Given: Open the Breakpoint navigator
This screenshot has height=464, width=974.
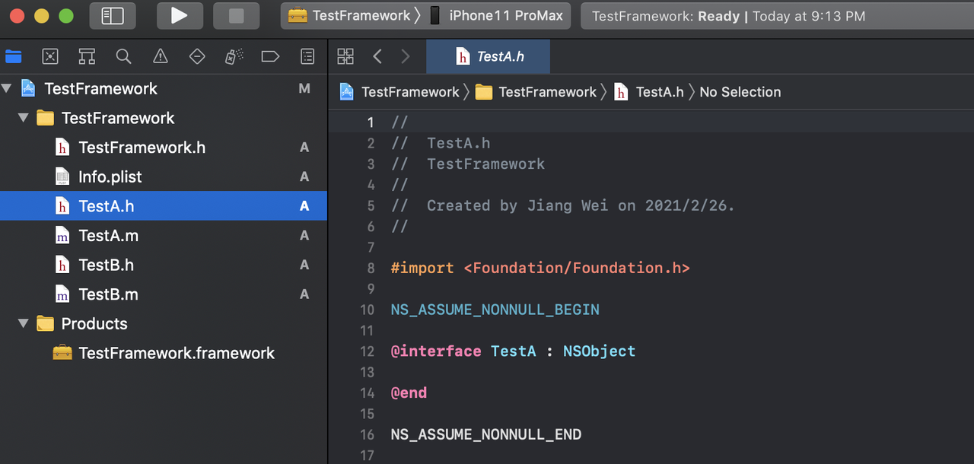Looking at the screenshot, I should (x=270, y=56).
